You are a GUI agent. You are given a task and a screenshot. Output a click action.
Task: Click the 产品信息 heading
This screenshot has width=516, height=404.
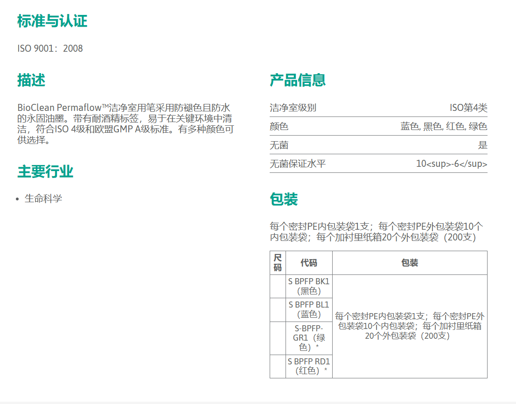297,80
